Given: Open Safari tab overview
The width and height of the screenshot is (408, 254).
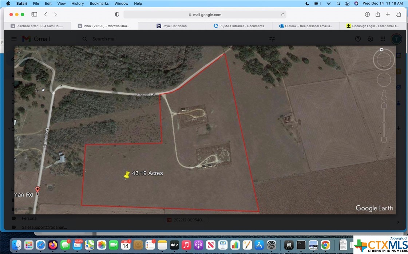Looking at the screenshot, I should pos(398,15).
